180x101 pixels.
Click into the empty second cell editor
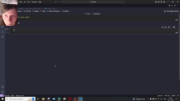(94, 30)
